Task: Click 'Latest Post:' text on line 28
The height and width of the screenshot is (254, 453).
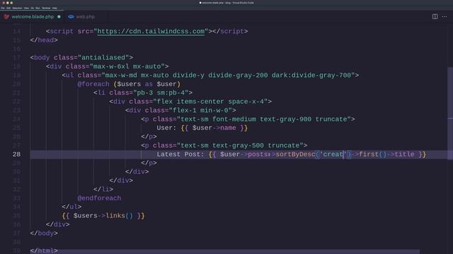Action: (x=180, y=155)
